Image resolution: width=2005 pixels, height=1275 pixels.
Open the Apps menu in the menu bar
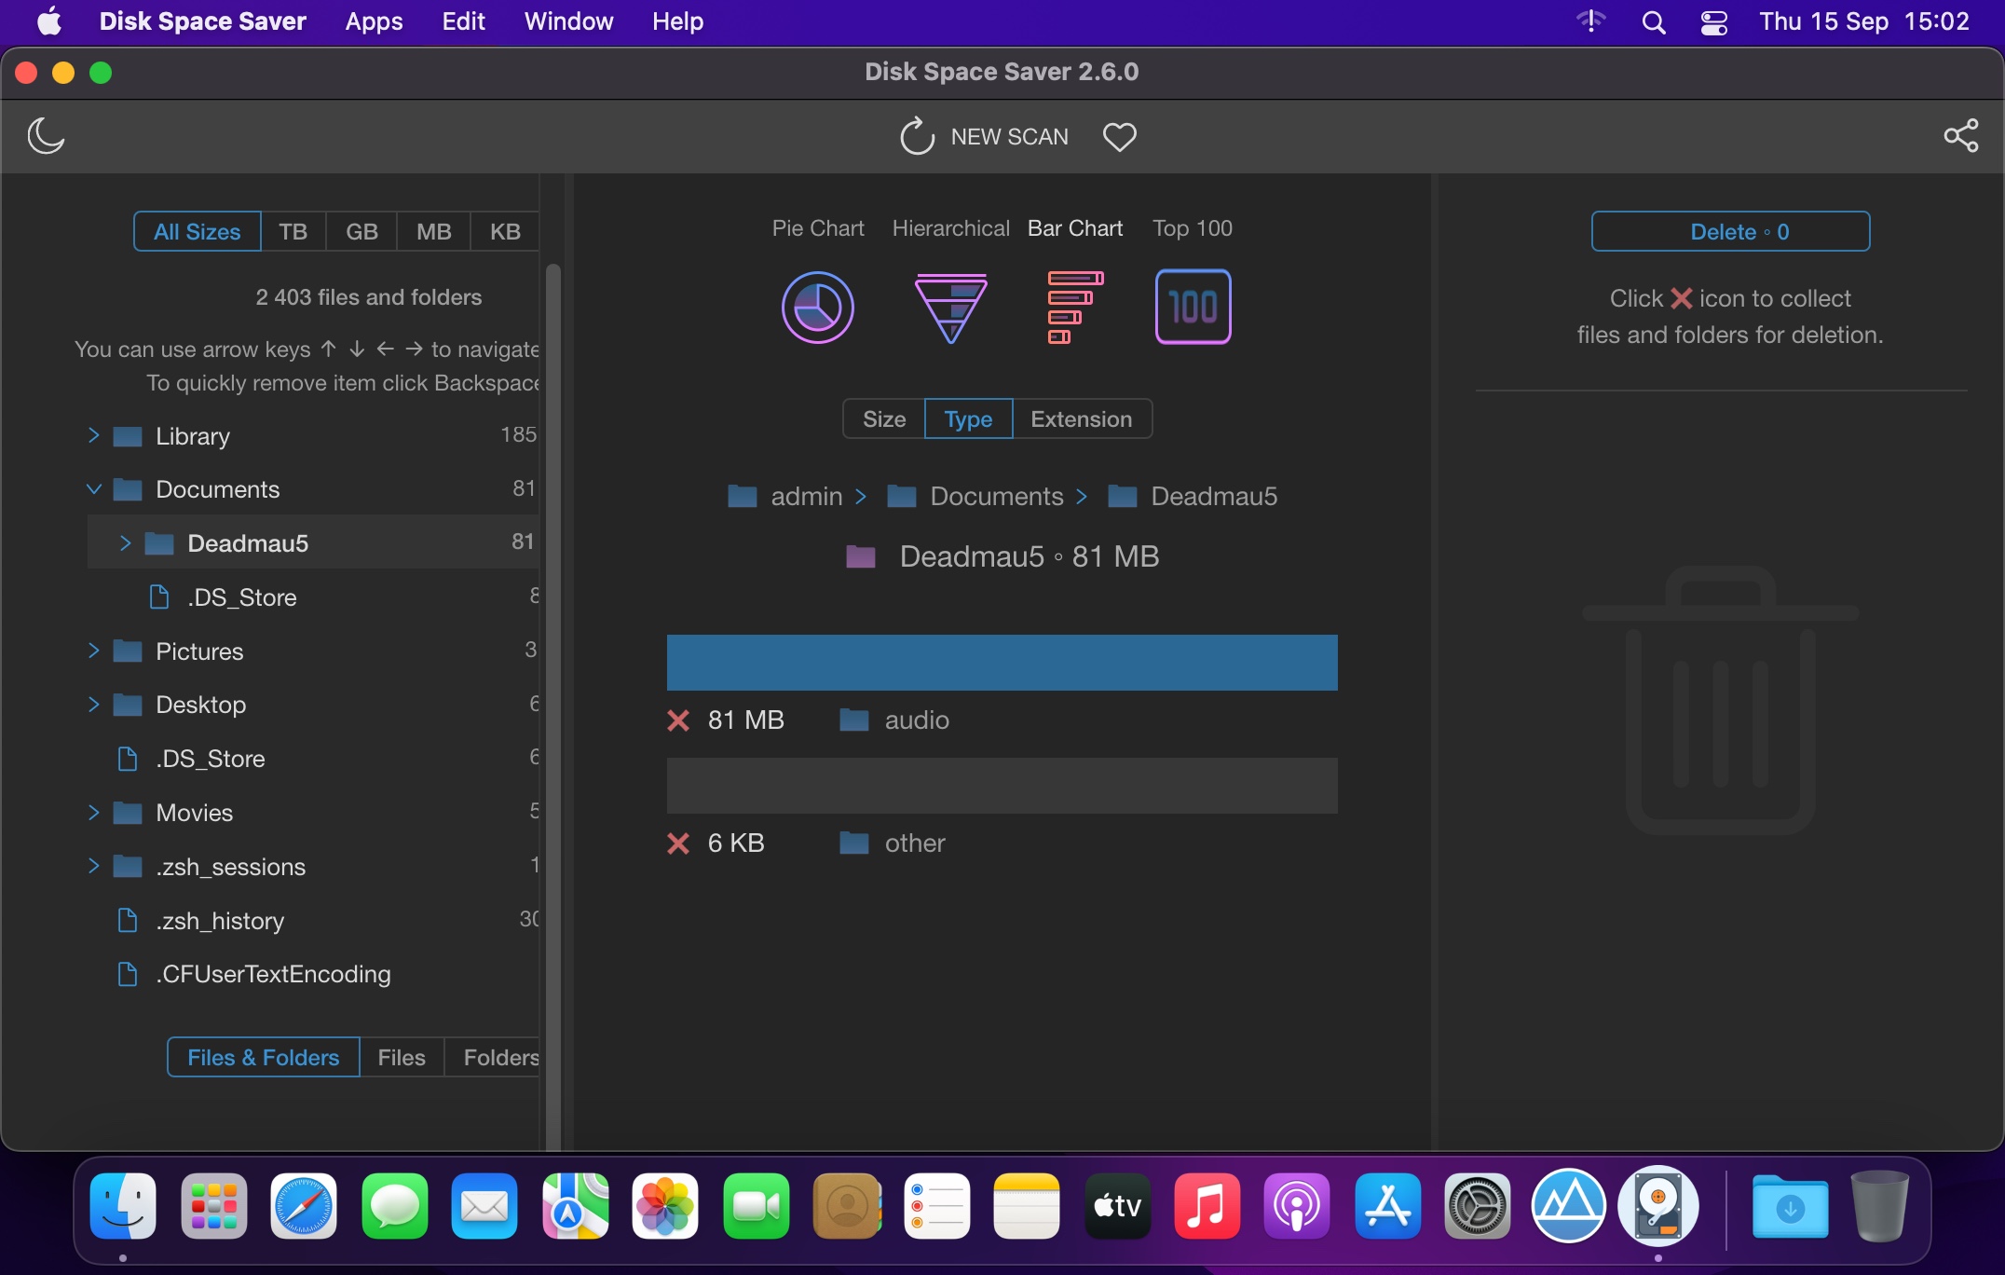tap(374, 21)
